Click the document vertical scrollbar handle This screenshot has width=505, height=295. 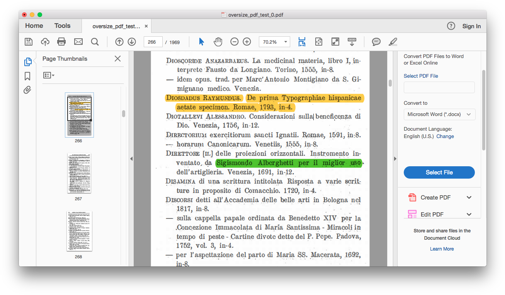click(x=390, y=83)
